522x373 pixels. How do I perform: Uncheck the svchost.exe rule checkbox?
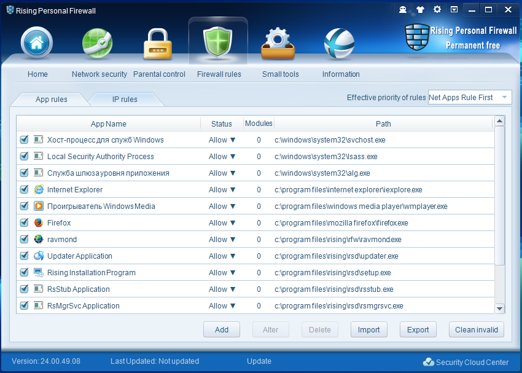(24, 139)
